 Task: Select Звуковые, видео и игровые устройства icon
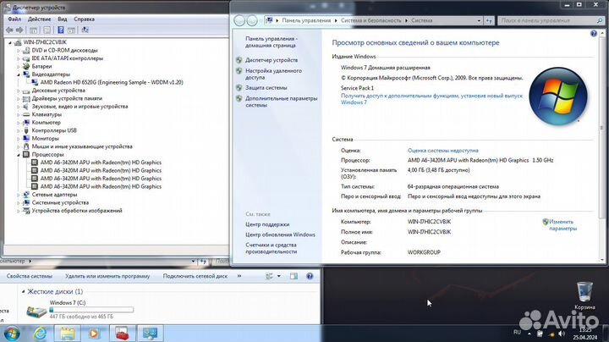pyautogui.click(x=26, y=107)
